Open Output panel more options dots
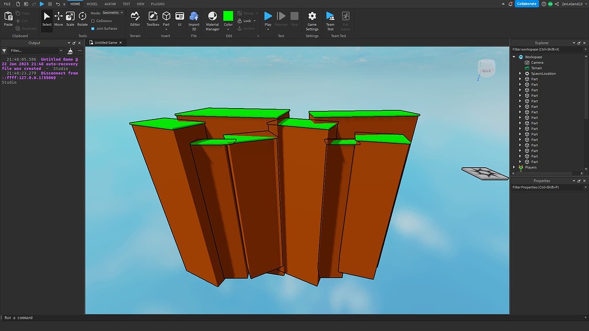589x331 pixels. pyautogui.click(x=79, y=51)
